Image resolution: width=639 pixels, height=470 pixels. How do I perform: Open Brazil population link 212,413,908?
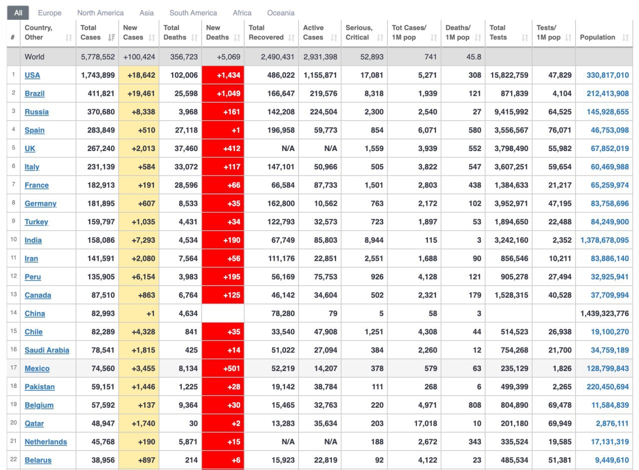click(x=608, y=94)
